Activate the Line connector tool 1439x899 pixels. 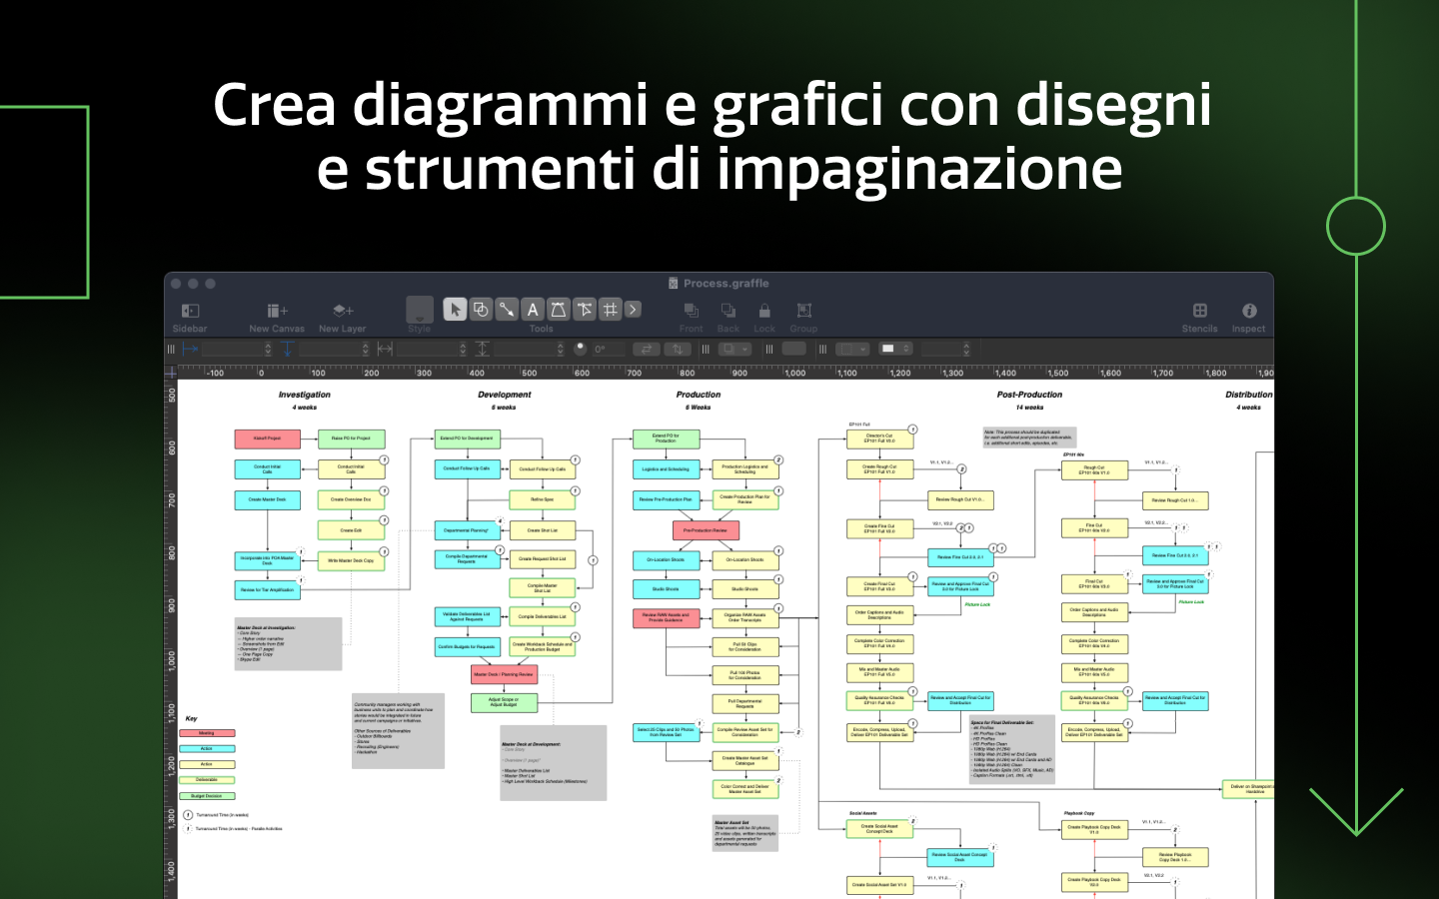click(507, 310)
